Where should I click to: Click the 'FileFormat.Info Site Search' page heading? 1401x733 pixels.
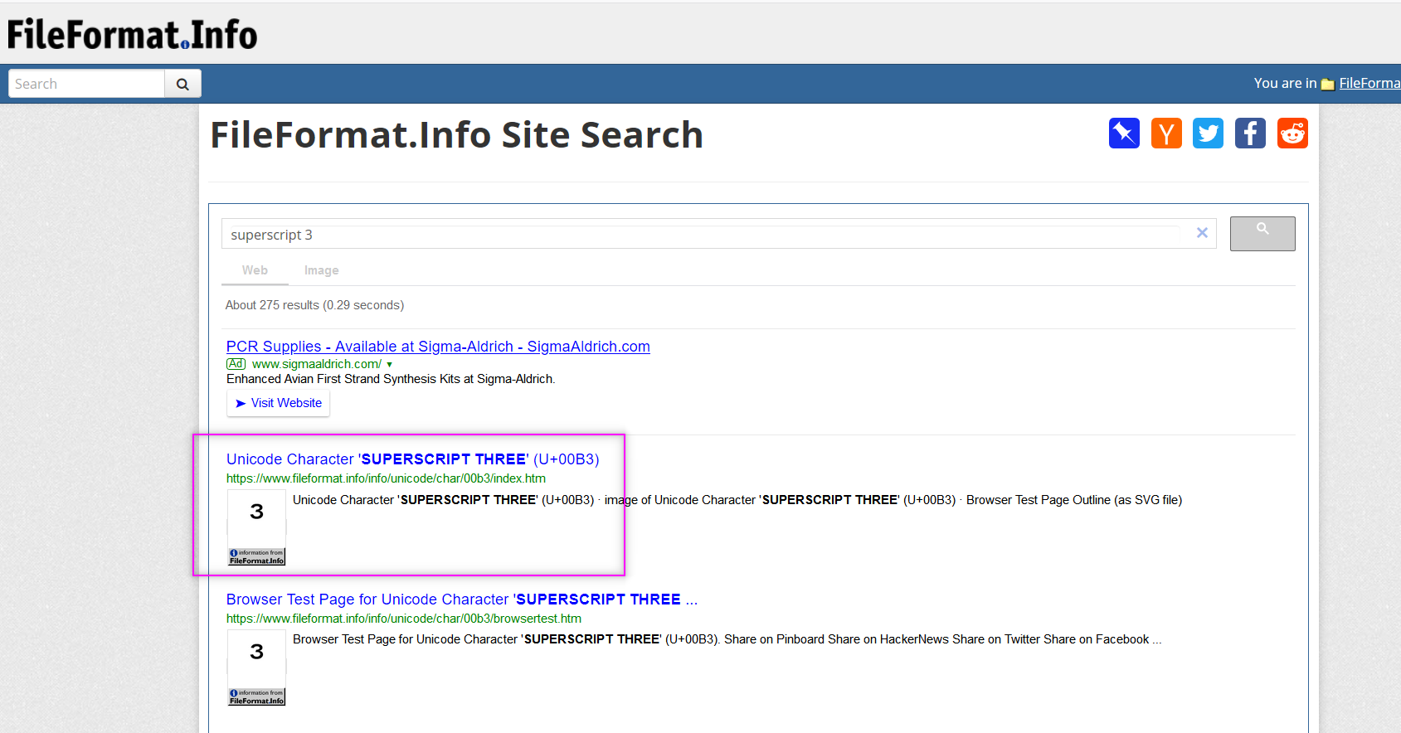click(x=457, y=134)
